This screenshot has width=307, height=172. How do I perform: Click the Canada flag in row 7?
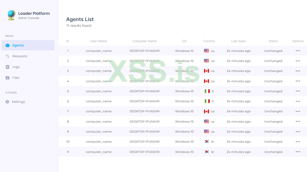[207, 111]
